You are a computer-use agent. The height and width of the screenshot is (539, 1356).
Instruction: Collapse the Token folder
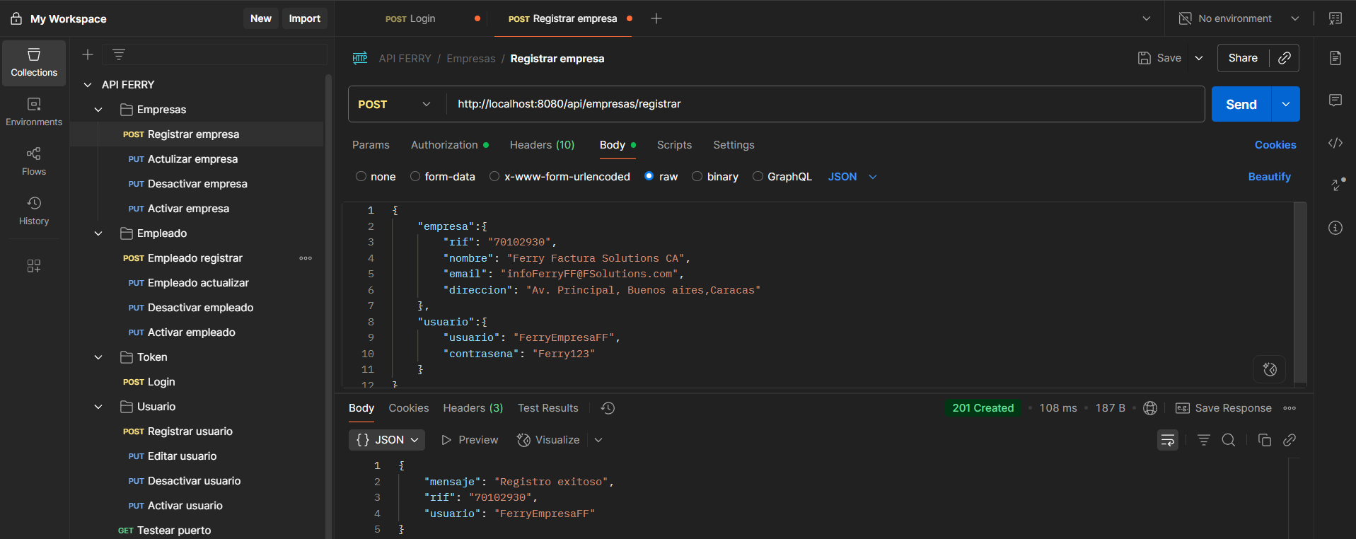(x=98, y=357)
